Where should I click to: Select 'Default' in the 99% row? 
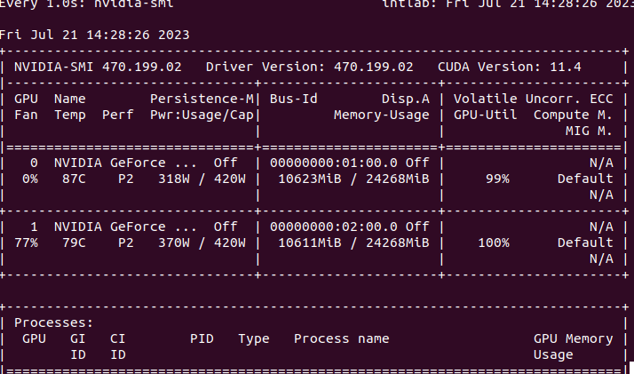tap(585, 179)
